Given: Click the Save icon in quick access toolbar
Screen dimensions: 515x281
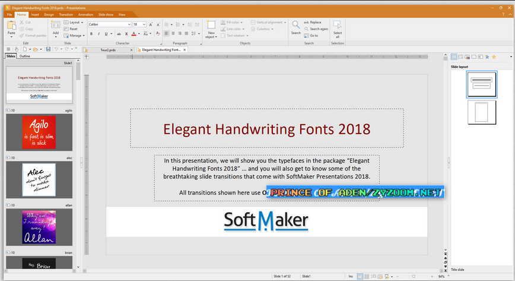Looking at the screenshot, I should [48, 49].
